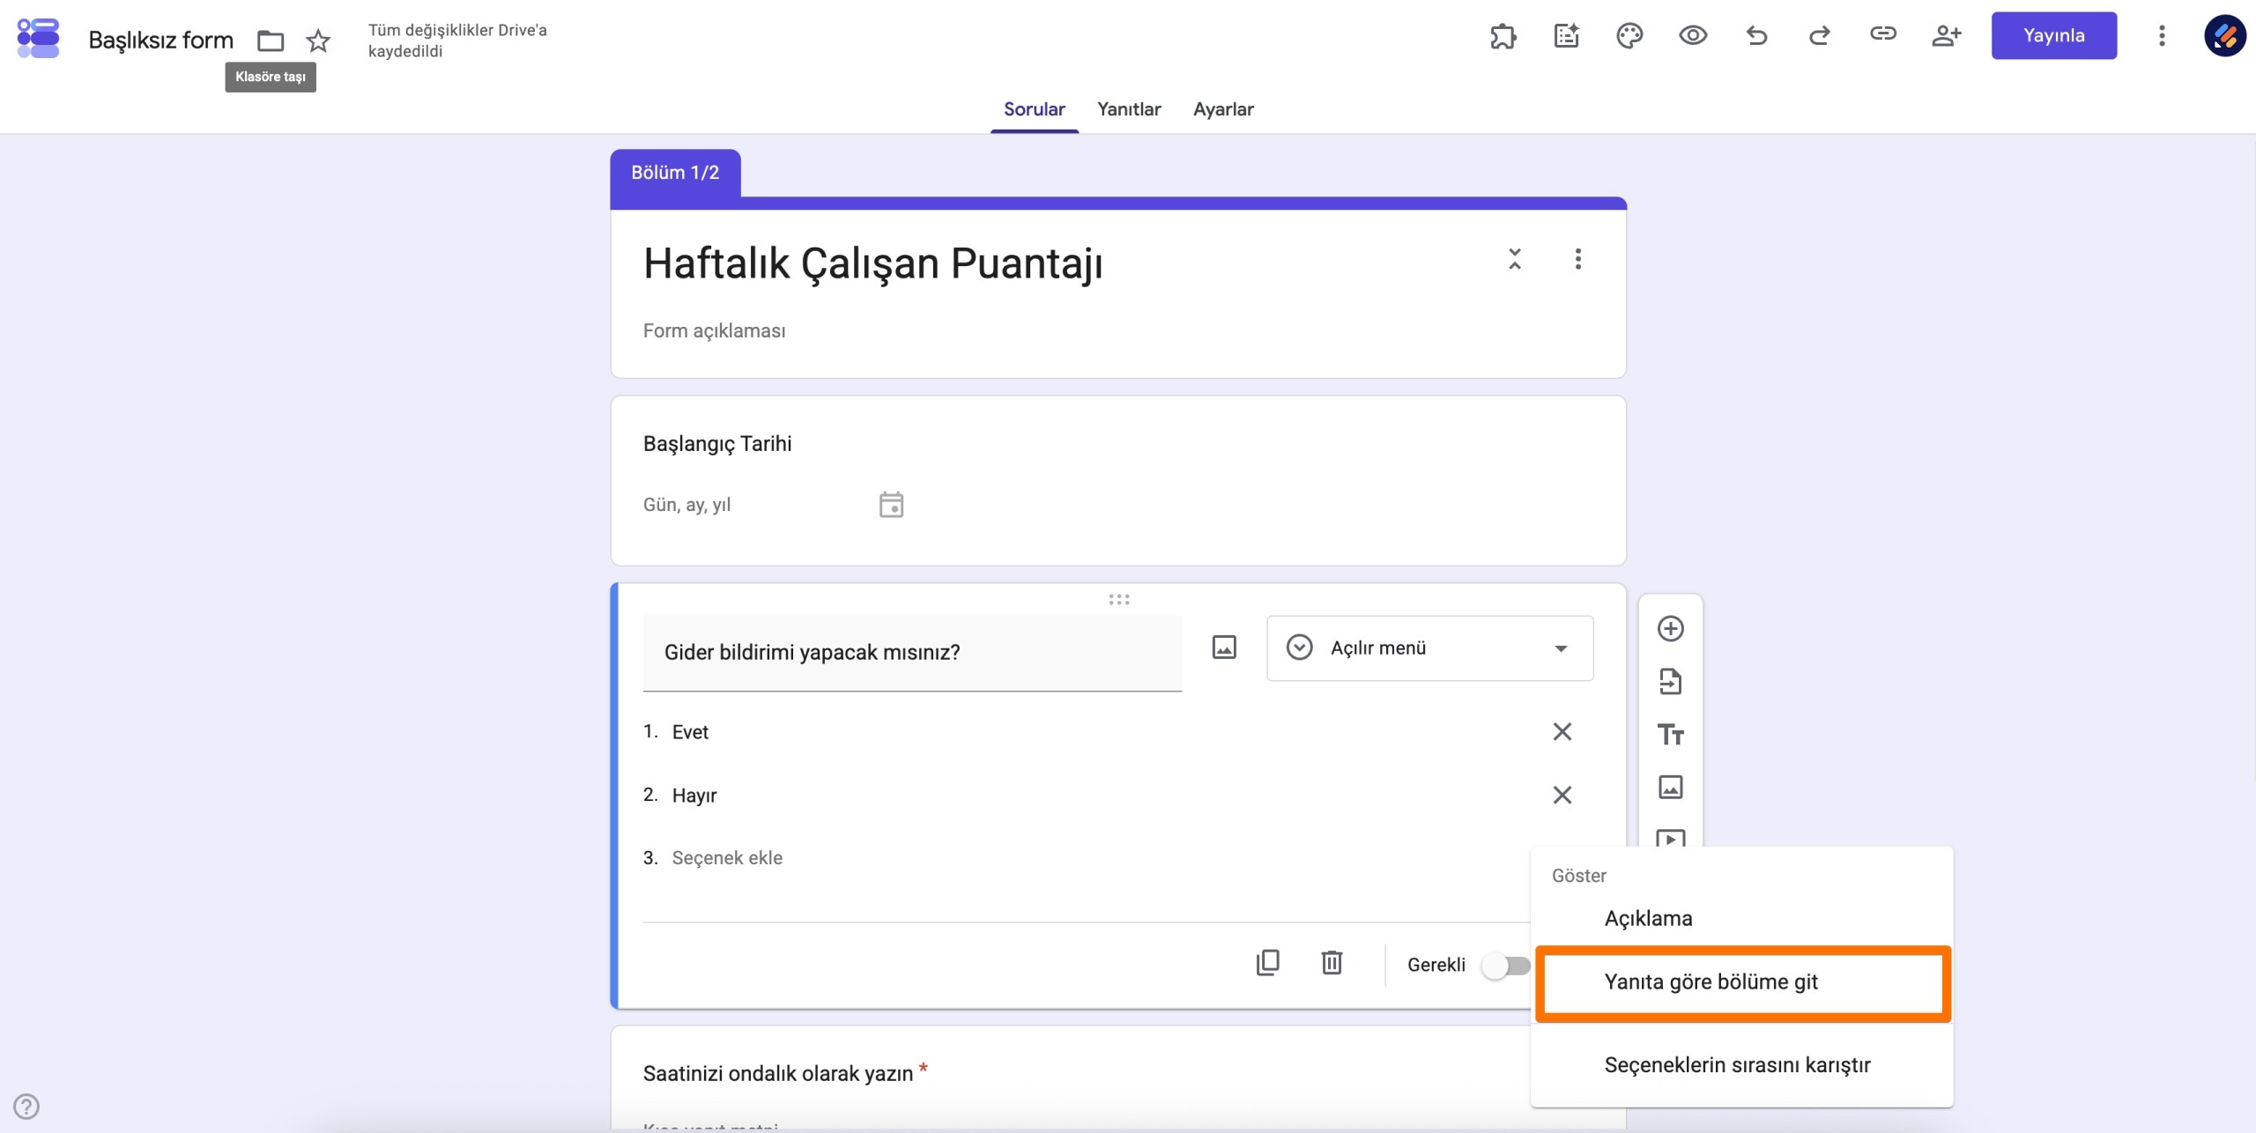Viewport: 2256px width, 1133px height.
Task: Click the Hayır option text
Action: (x=694, y=796)
